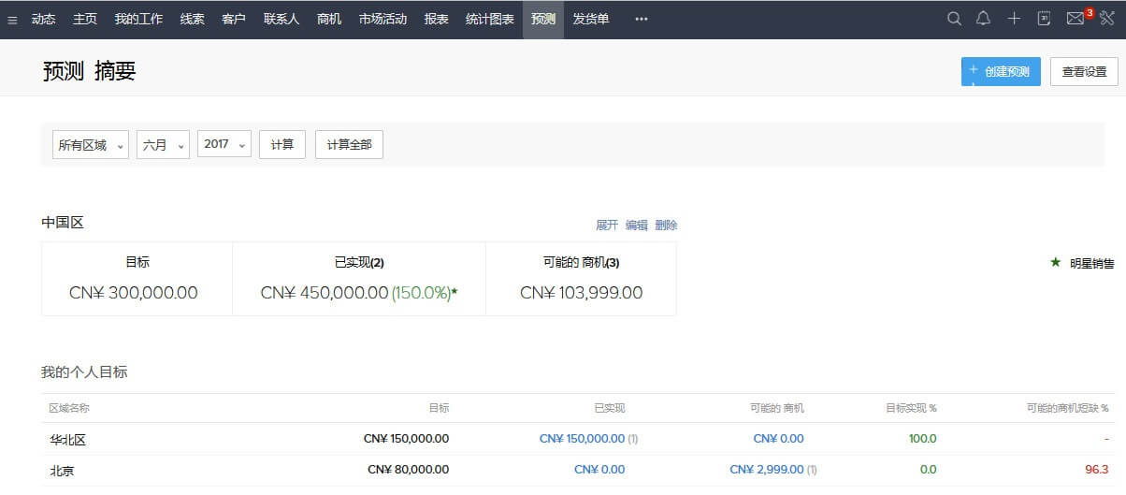Image resolution: width=1126 pixels, height=495 pixels.
Task: Open 北京 achieved amount CN¥ 0.00 link
Action: [599, 470]
